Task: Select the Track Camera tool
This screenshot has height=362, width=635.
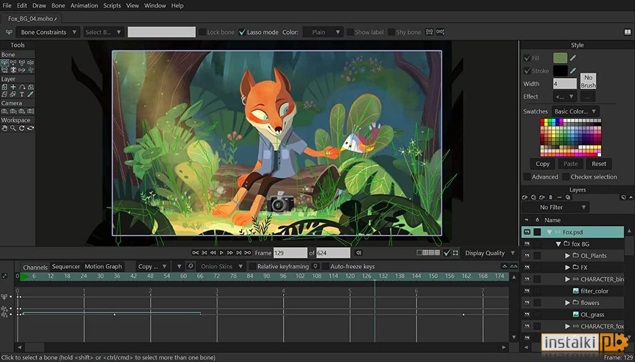Action: click(x=4, y=112)
